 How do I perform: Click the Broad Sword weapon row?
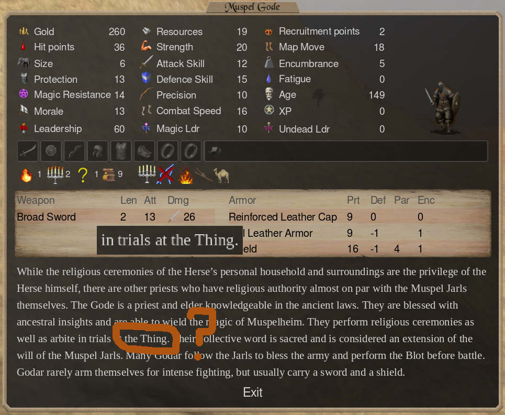coord(116,217)
